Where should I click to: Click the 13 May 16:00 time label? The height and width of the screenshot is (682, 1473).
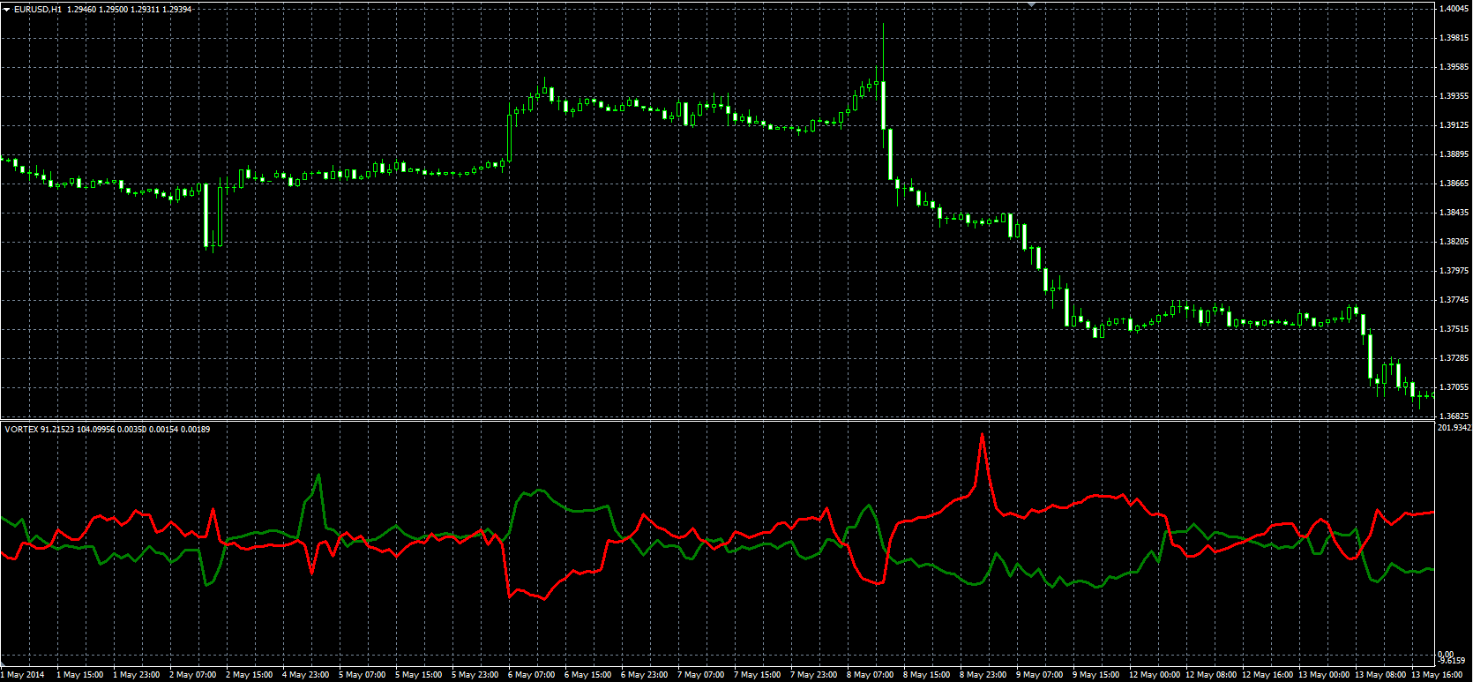[x=1438, y=675]
